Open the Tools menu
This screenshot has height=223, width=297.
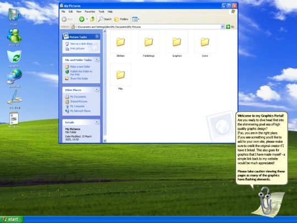[x=101, y=12]
